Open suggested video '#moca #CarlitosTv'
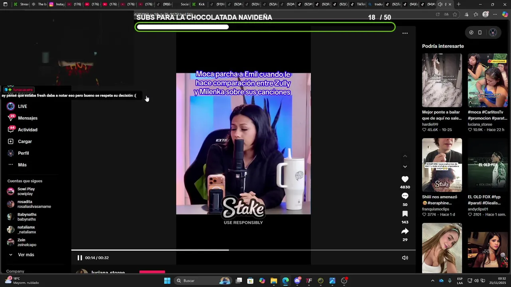Viewport: 511px width, 287px height. pyautogui.click(x=487, y=81)
